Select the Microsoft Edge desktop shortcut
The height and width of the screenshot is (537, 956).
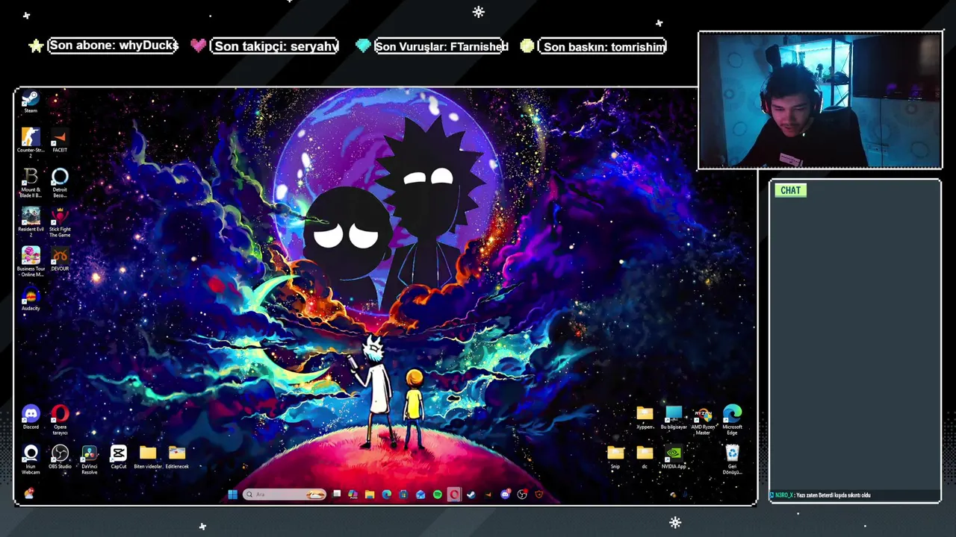tap(732, 420)
